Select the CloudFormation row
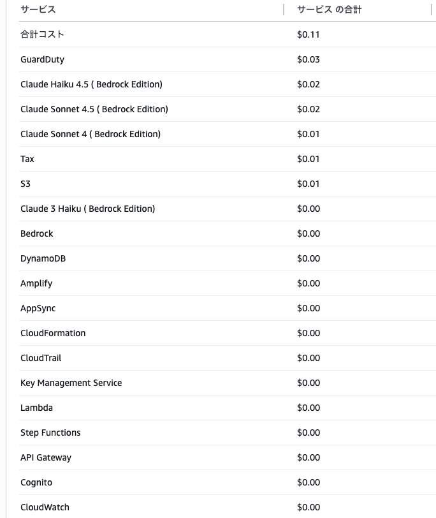This screenshot has height=518, width=436. click(53, 333)
